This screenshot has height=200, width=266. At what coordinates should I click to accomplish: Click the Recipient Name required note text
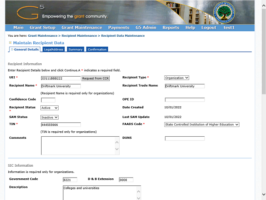click(x=77, y=93)
